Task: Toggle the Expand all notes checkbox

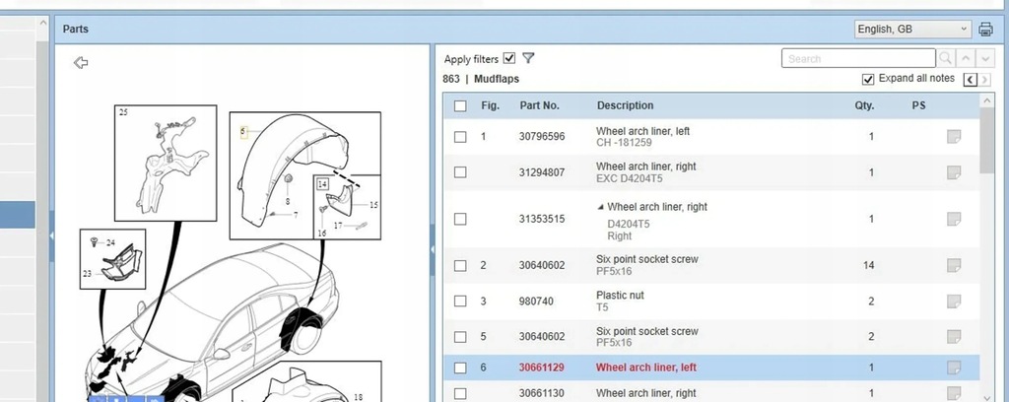Action: click(868, 79)
